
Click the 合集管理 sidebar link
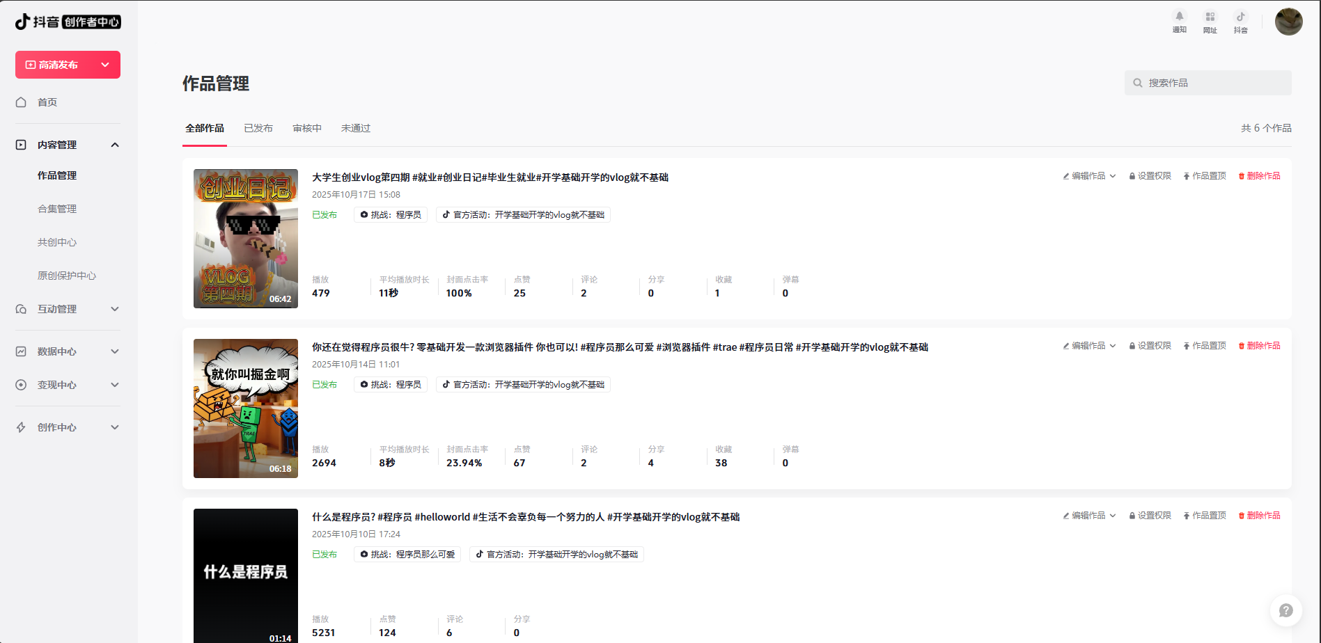click(57, 208)
